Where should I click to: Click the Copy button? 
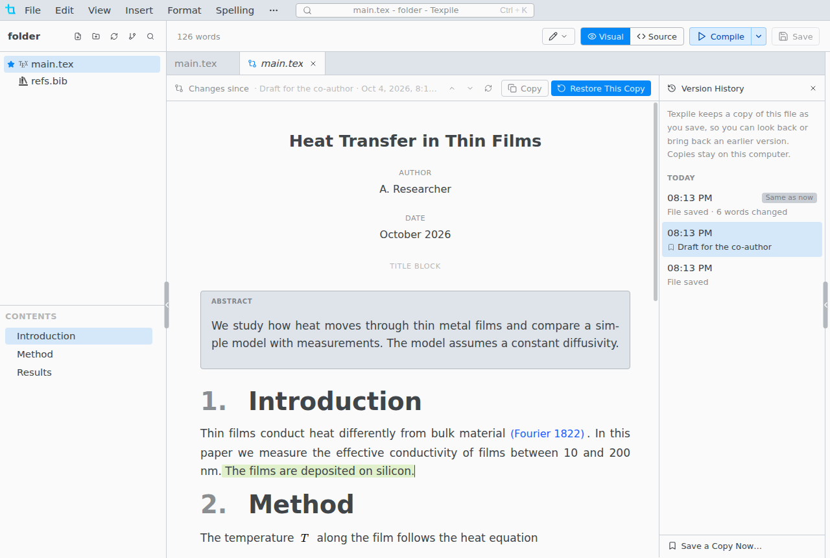coord(525,88)
